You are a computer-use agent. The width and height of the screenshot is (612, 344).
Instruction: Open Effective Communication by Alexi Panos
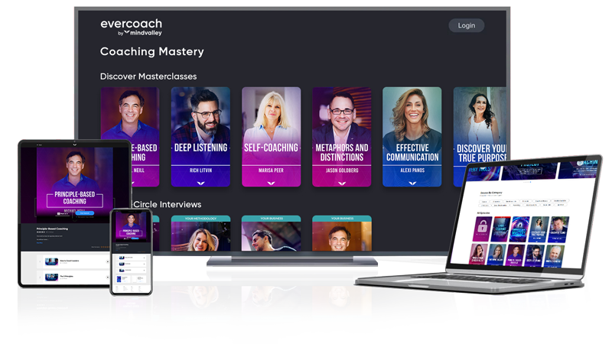coord(412,137)
